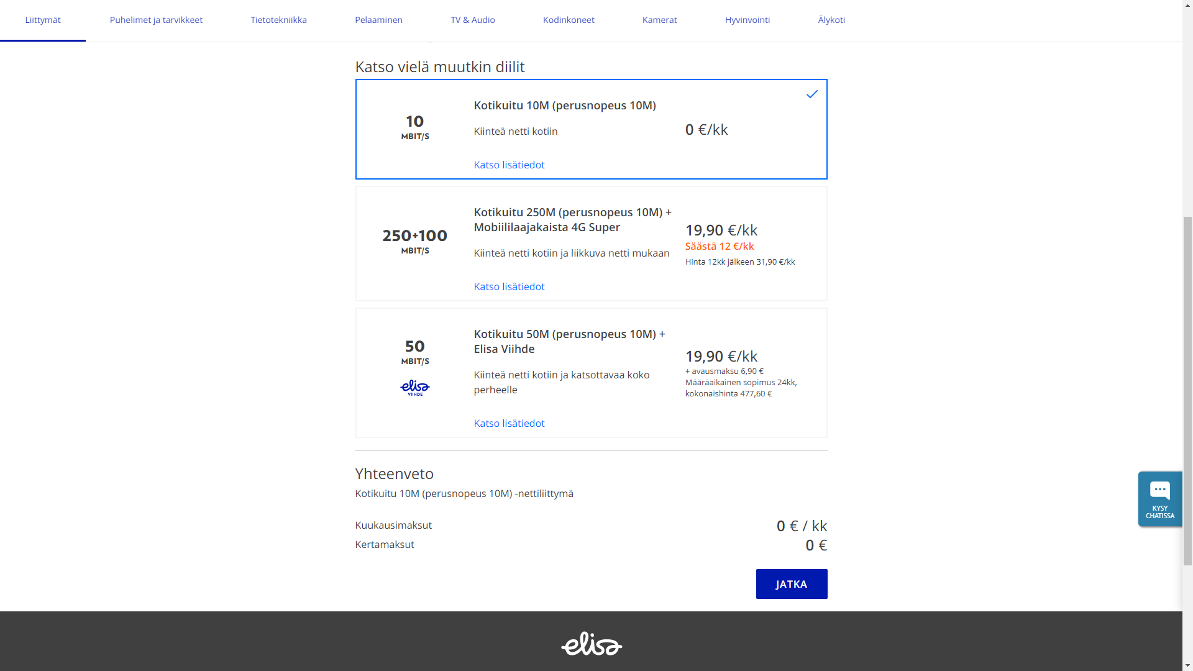The image size is (1193, 671).
Task: Click the 'Kertamaksut' summary label
Action: (385, 544)
